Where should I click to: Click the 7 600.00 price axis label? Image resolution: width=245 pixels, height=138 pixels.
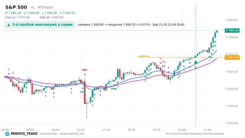(x=231, y=89)
